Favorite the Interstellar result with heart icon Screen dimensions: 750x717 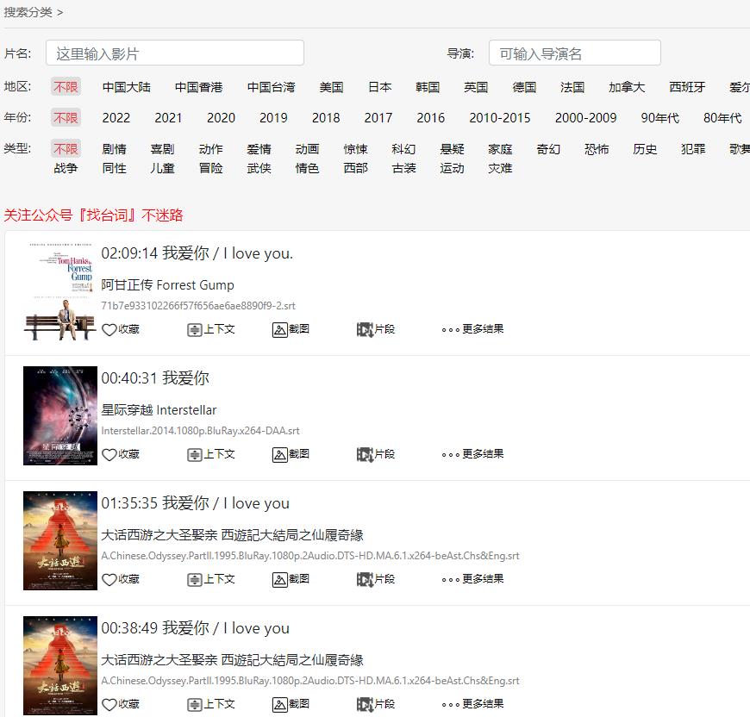coord(109,454)
